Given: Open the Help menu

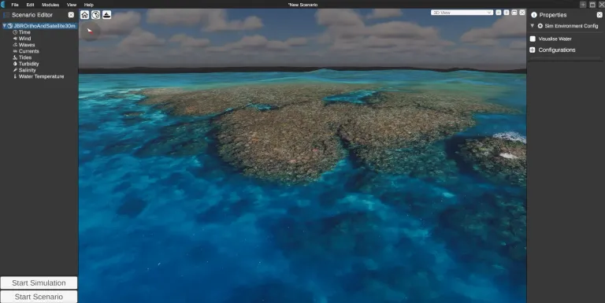Looking at the screenshot, I should point(89,5).
